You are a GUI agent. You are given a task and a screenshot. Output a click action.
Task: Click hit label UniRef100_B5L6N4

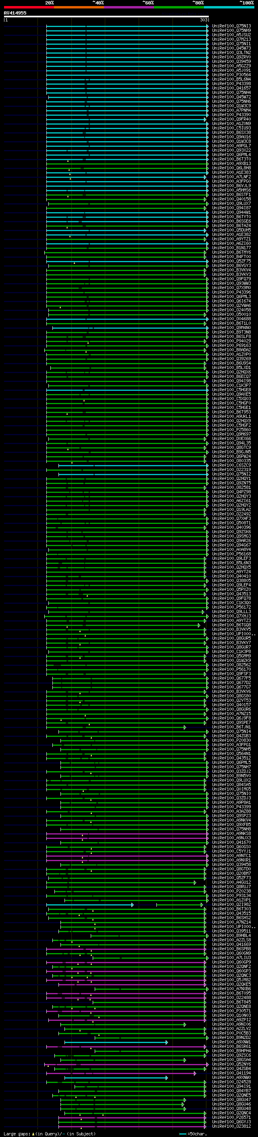click(231, 79)
